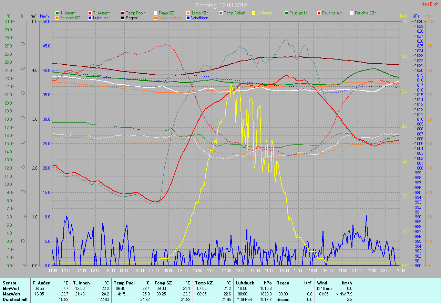441x303 pixels.
Task: Click the Luftdruck header in statistics table
Action: click(244, 283)
